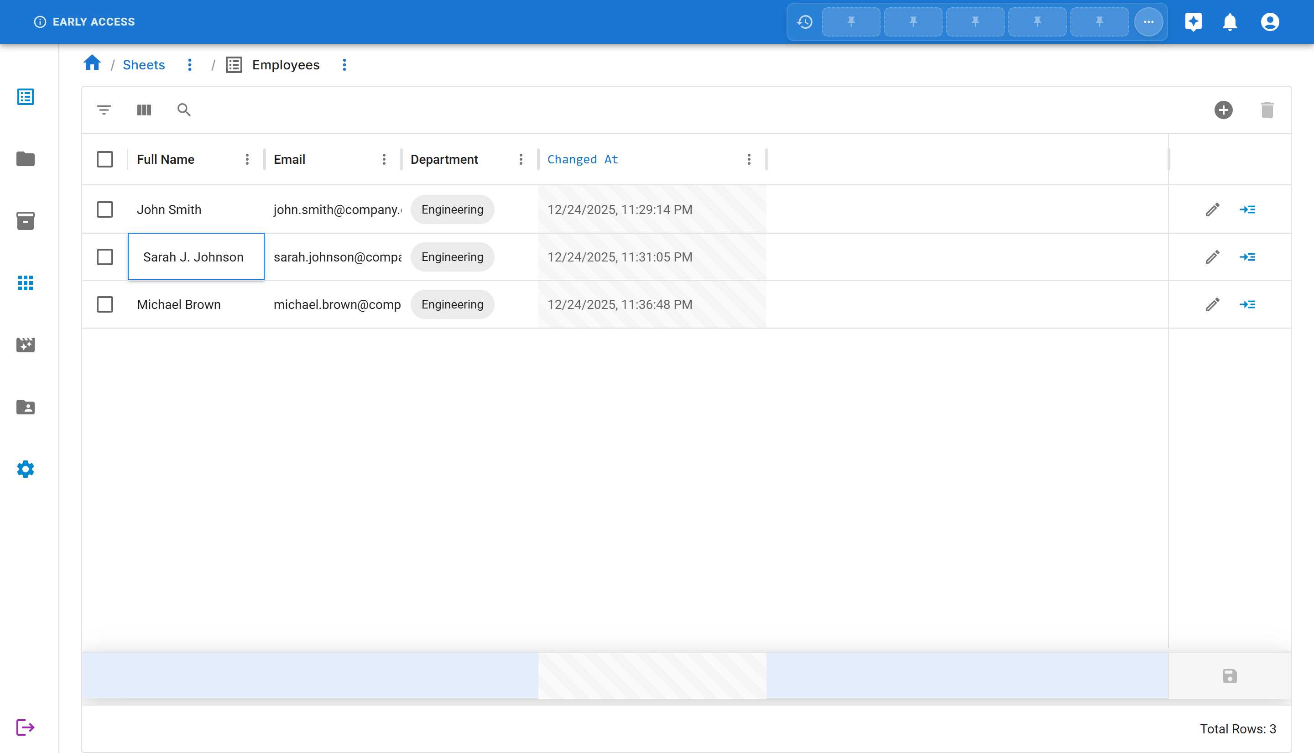
Task: Open the history clock icon in header
Action: (x=804, y=22)
